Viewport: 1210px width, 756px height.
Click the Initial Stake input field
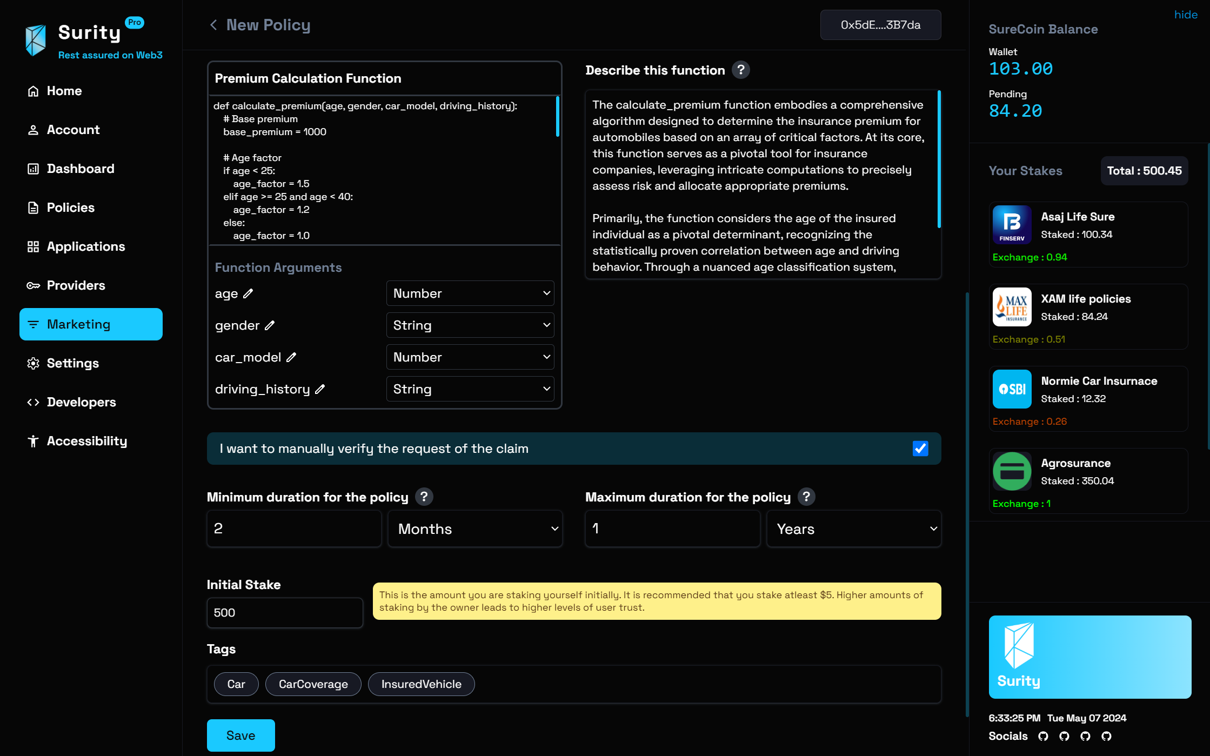284,613
